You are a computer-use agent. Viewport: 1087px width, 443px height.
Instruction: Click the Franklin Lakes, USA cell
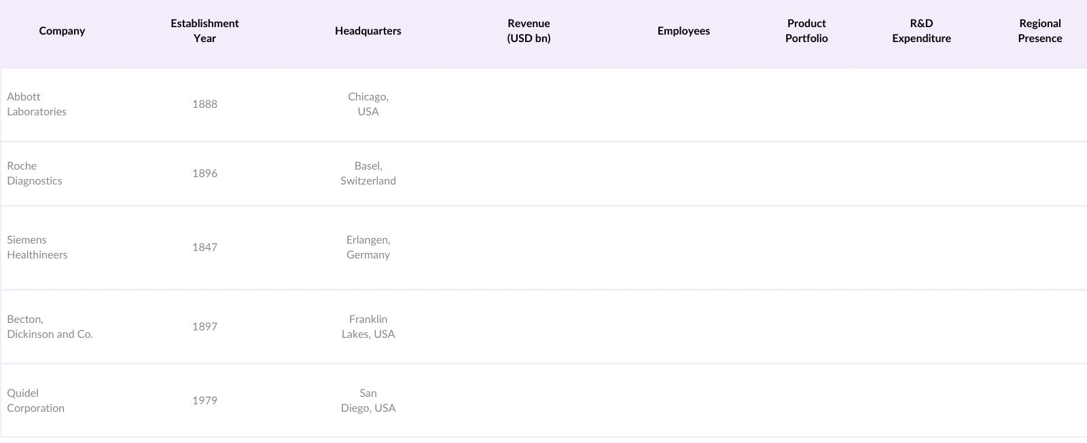pyautogui.click(x=368, y=327)
